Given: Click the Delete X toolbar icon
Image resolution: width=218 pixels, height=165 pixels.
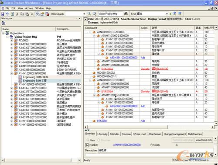Looking at the screenshot, I should (32, 14).
